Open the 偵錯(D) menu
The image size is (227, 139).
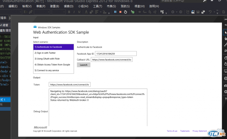click(x=69, y=6)
